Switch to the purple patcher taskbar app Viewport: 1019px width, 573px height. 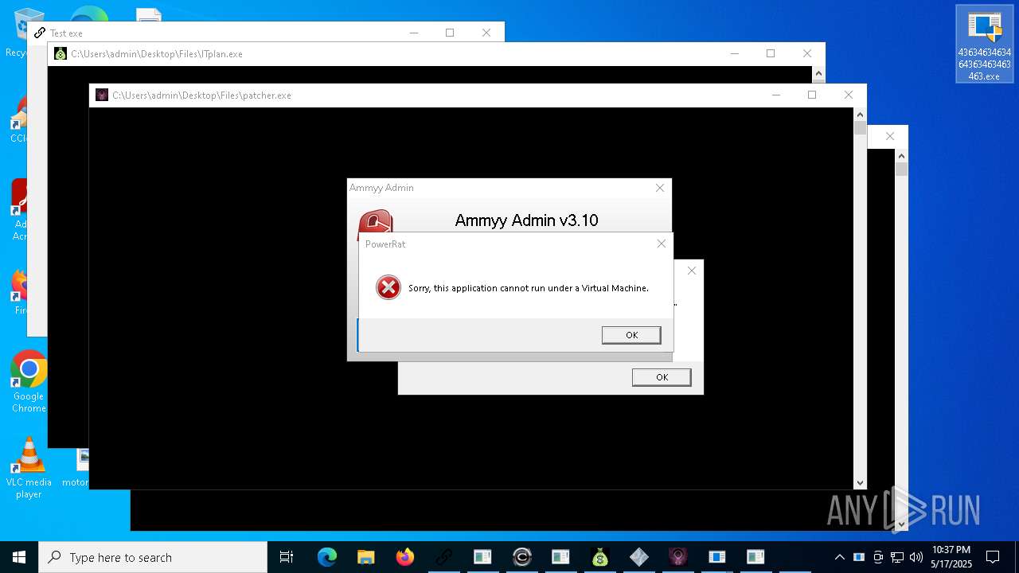677,557
